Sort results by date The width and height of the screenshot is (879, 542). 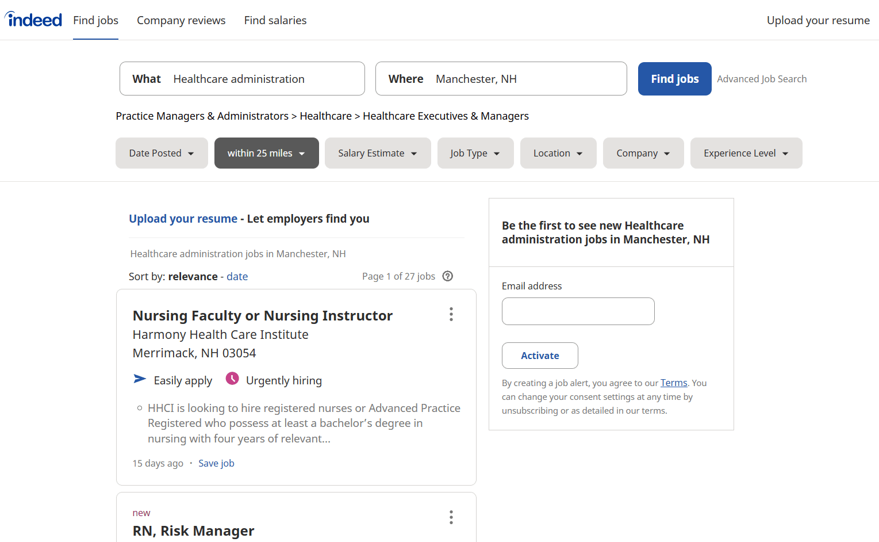237,276
